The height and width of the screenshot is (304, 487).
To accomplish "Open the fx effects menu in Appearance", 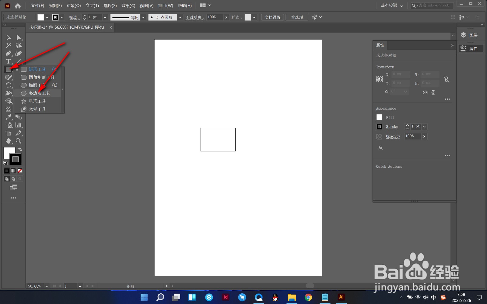I will pos(380,148).
